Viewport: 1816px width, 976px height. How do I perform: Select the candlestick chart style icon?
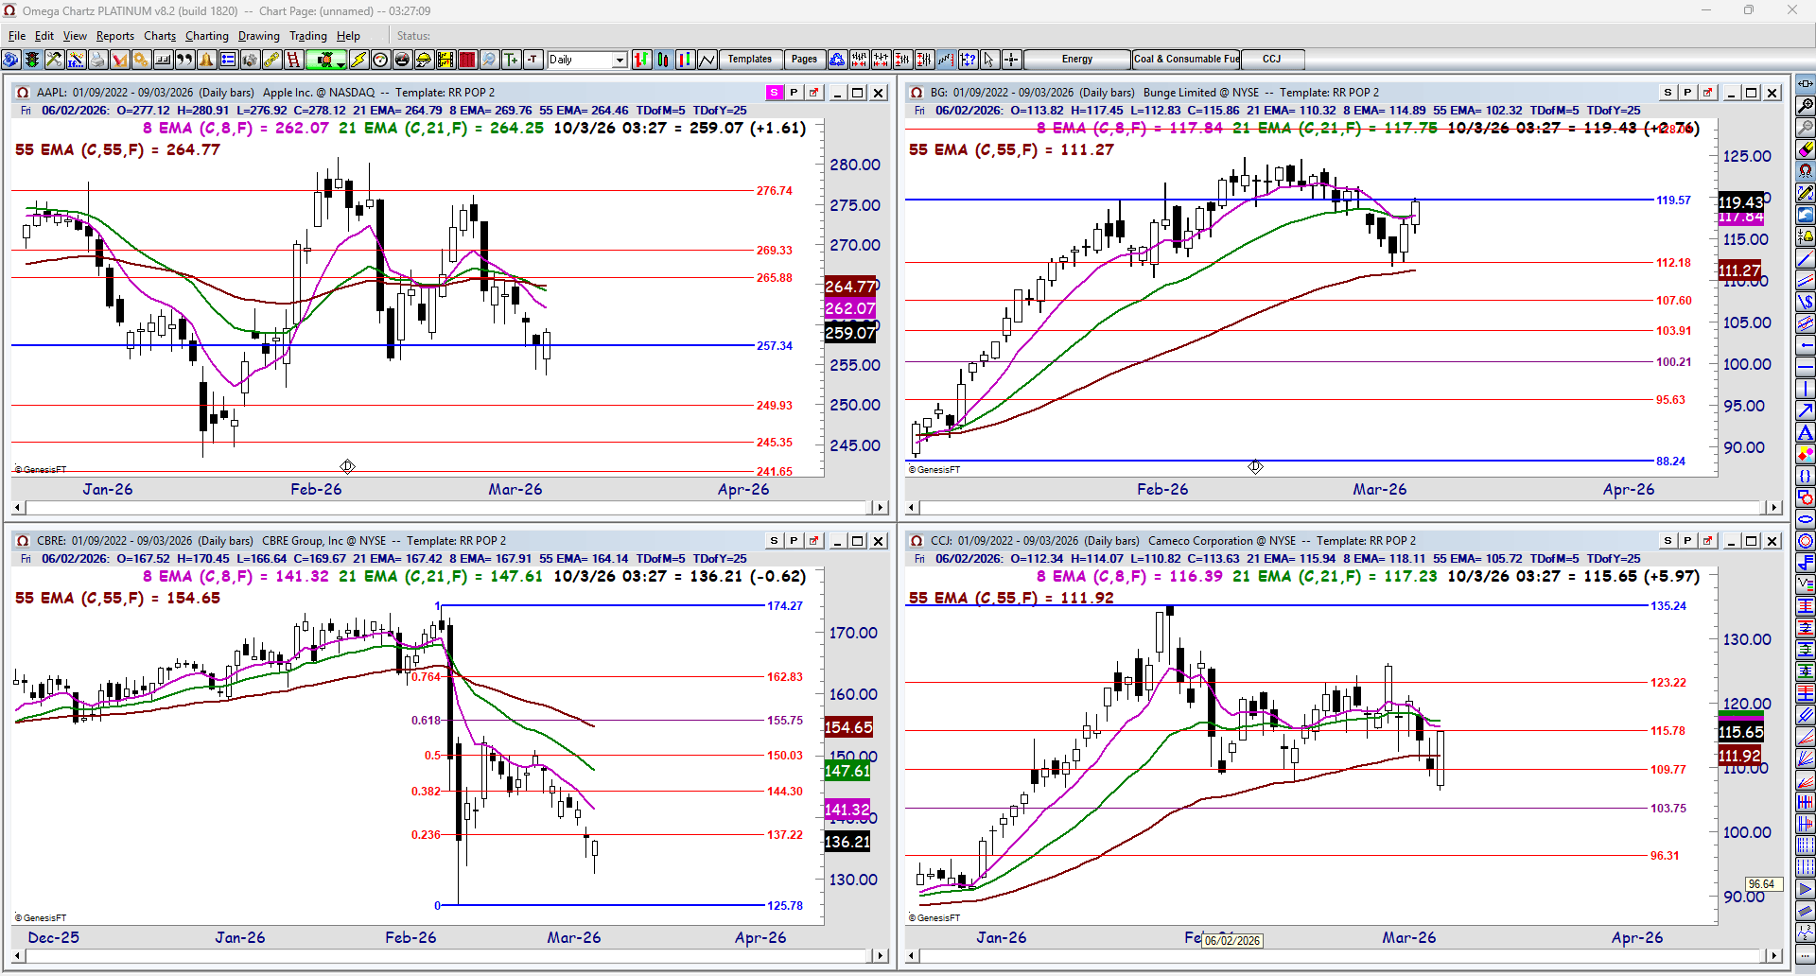tap(664, 60)
